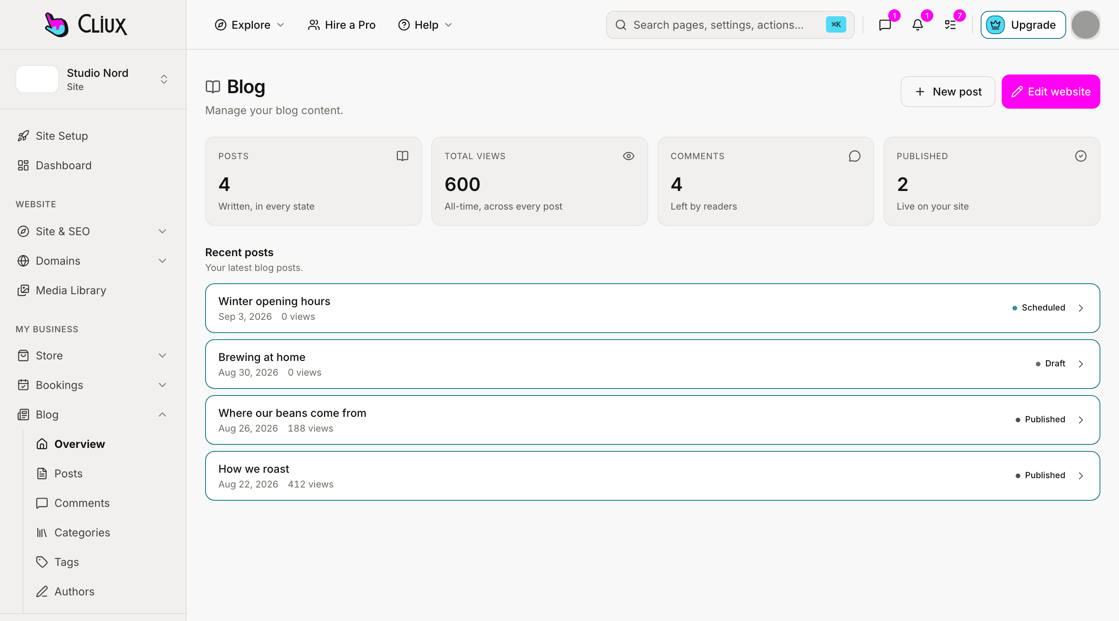Go to Site Setup
1119x621 pixels.
click(93, 136)
